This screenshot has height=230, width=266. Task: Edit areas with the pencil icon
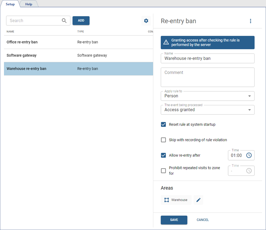click(198, 200)
